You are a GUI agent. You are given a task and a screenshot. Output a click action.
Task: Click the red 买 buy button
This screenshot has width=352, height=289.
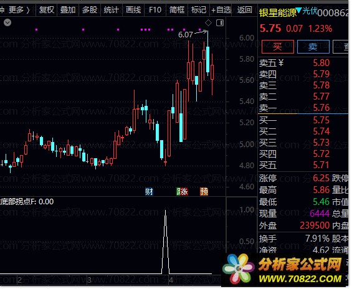[x=278, y=47]
